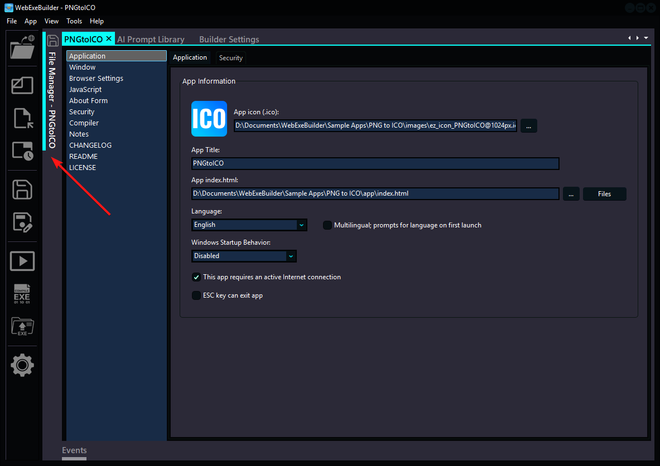Disable active Internet connection requirement
Screen dimensions: 660x466
[196, 276]
